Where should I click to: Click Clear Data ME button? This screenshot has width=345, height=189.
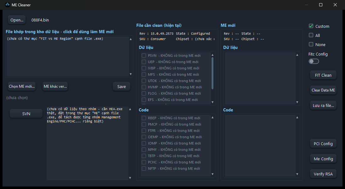tap(323, 90)
